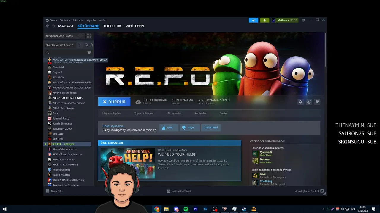
Task: Open advanced filter options icon in search bar
Action: pyautogui.click(x=89, y=52)
